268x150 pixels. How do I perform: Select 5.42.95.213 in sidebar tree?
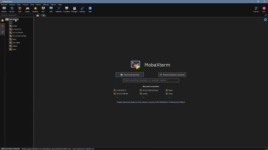pyautogui.click(x=17, y=29)
